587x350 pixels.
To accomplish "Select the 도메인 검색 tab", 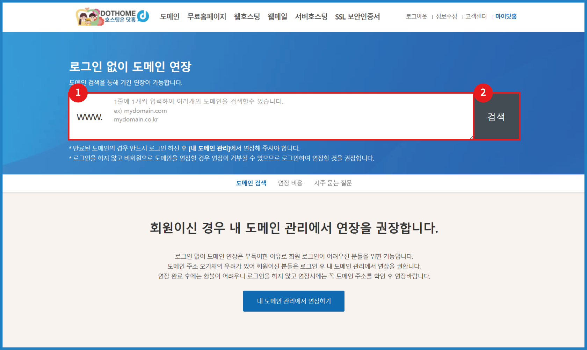I will (x=251, y=183).
